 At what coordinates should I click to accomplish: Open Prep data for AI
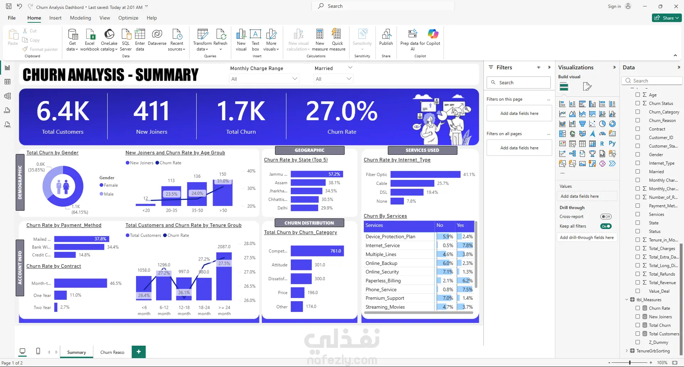413,40
